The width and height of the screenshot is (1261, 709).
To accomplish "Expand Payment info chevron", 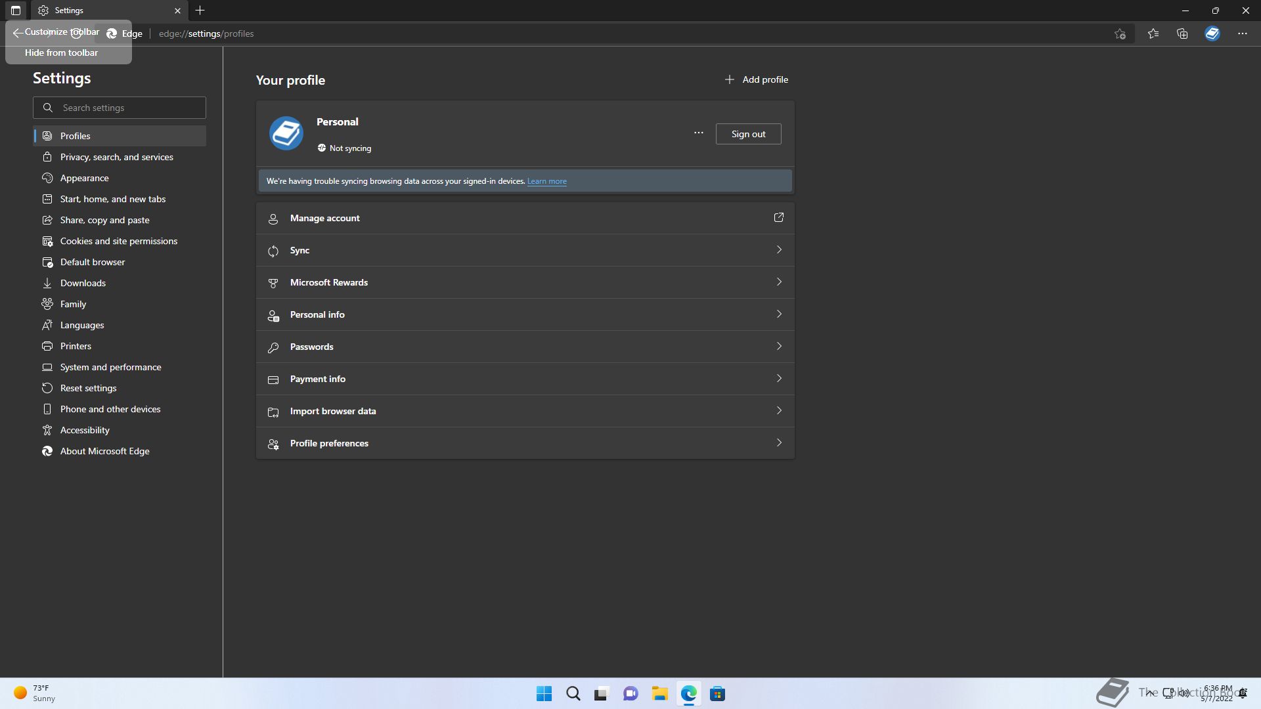I will pos(779,378).
